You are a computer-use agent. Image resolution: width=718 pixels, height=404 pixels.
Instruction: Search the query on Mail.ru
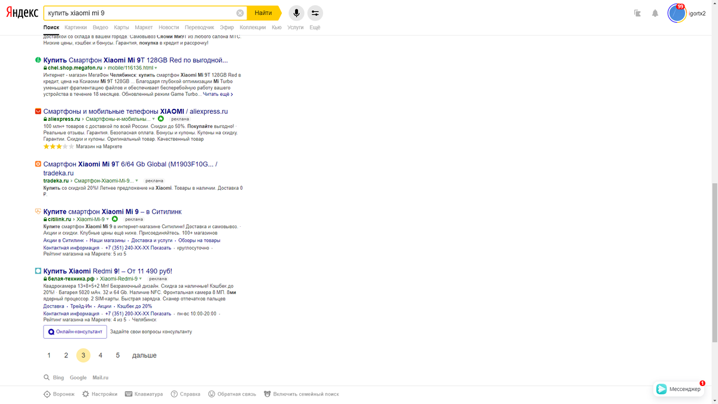[x=101, y=378]
